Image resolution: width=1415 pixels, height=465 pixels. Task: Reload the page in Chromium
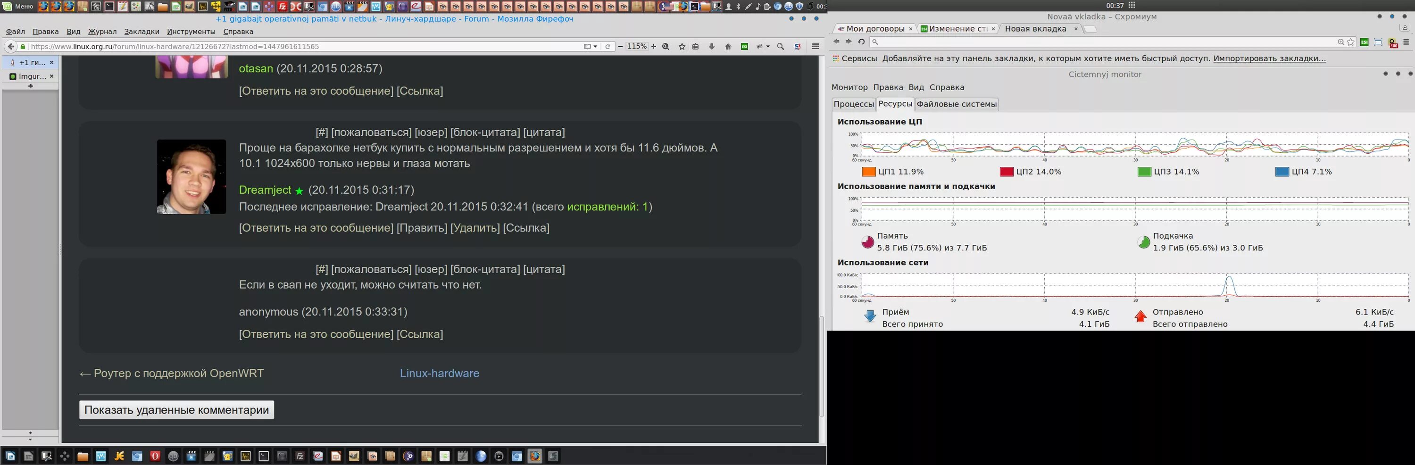click(861, 42)
